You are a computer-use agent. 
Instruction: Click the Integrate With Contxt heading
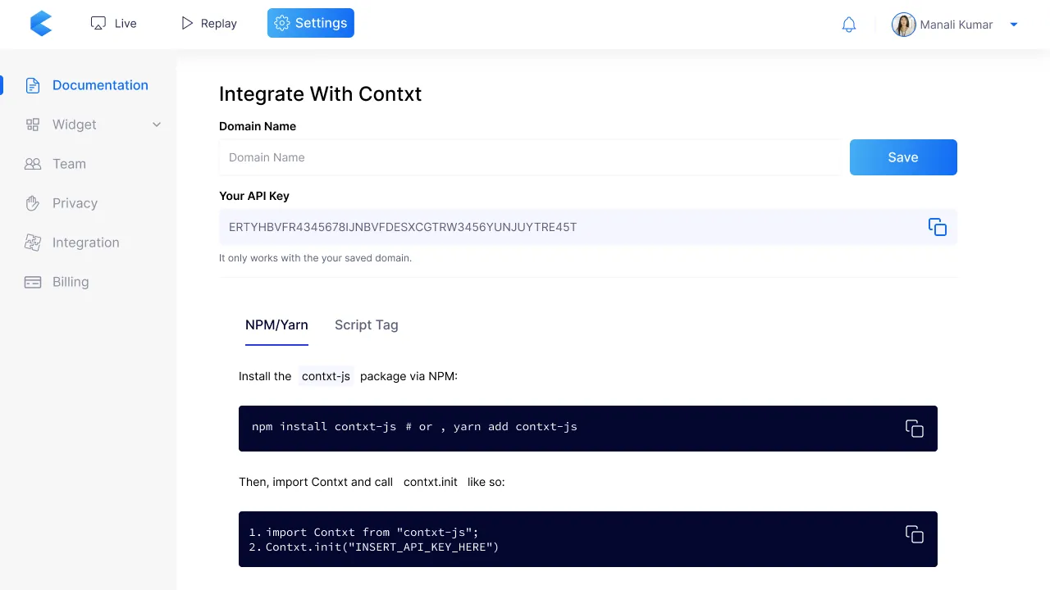point(320,93)
